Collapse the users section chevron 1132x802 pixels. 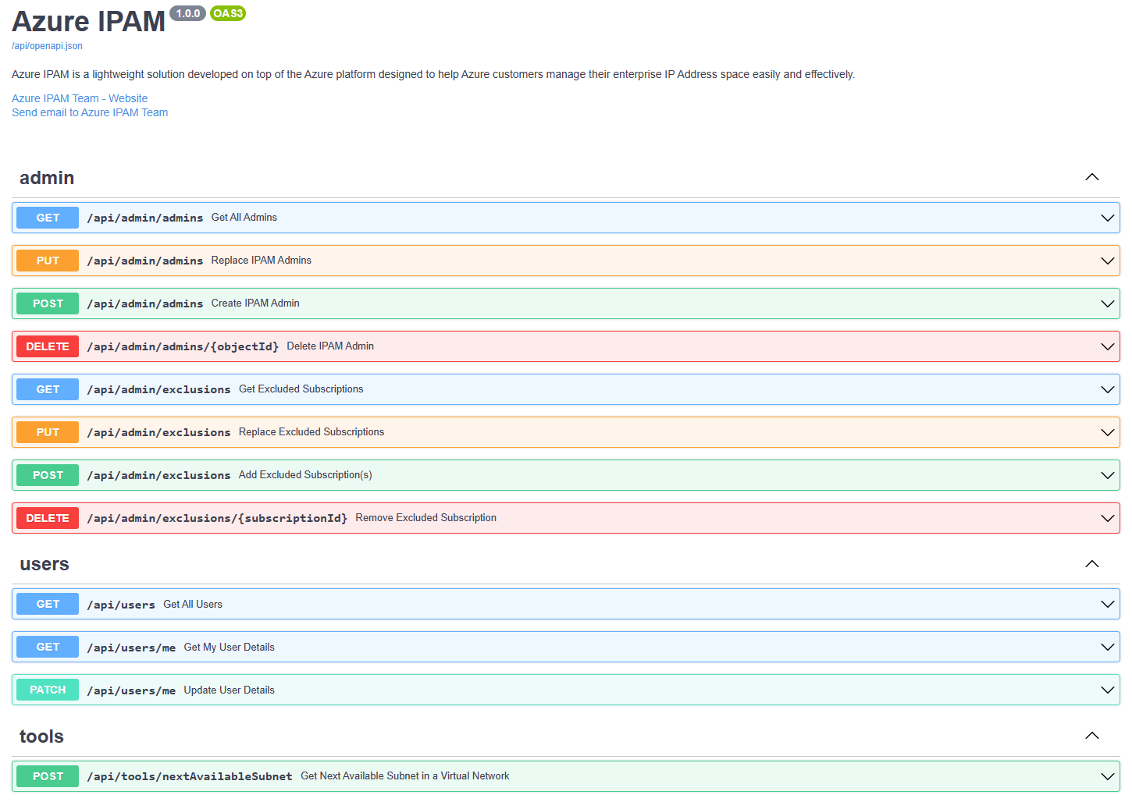point(1092,564)
